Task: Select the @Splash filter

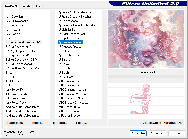Action: (64, 68)
